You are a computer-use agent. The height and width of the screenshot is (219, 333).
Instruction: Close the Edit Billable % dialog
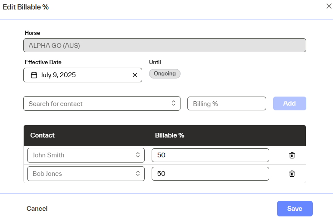point(329,6)
